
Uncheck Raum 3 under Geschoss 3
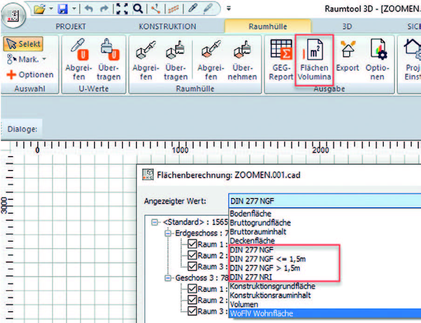tap(192, 311)
